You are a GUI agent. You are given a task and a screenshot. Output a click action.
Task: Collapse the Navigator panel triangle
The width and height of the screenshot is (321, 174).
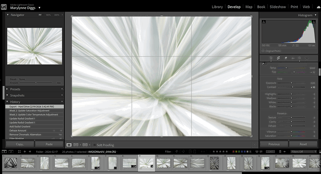click(7, 15)
